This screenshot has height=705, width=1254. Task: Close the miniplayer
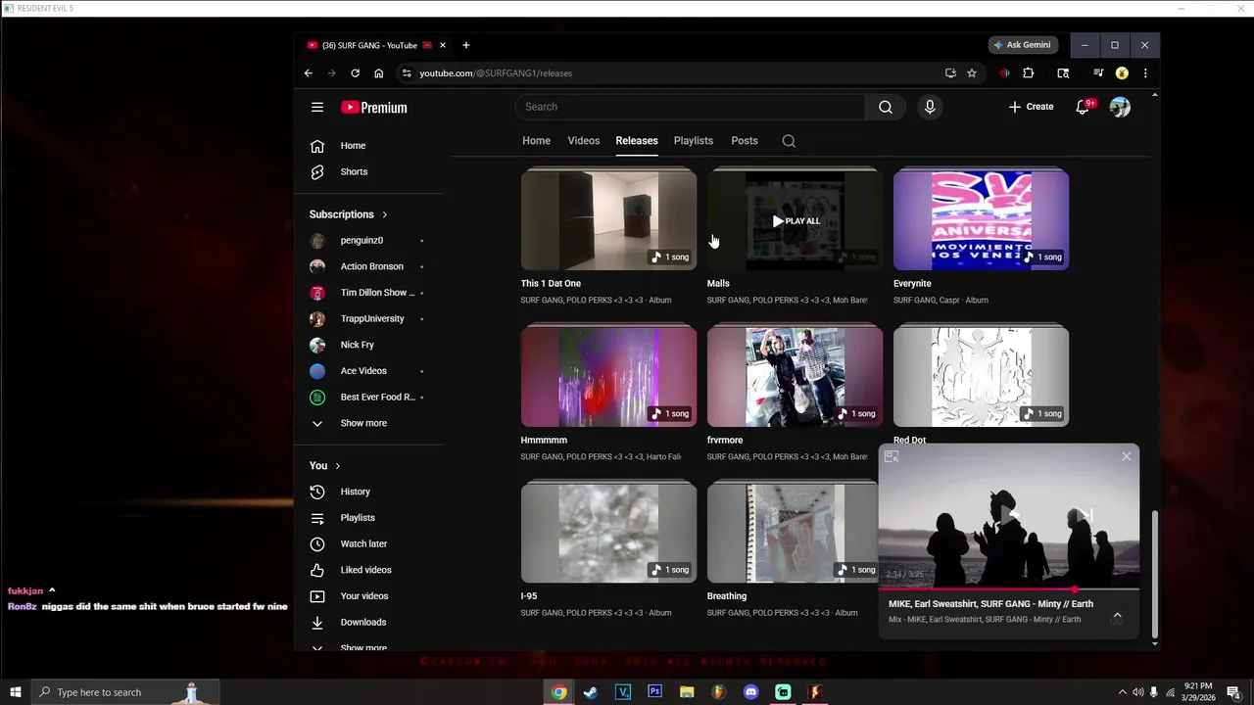coord(1126,456)
